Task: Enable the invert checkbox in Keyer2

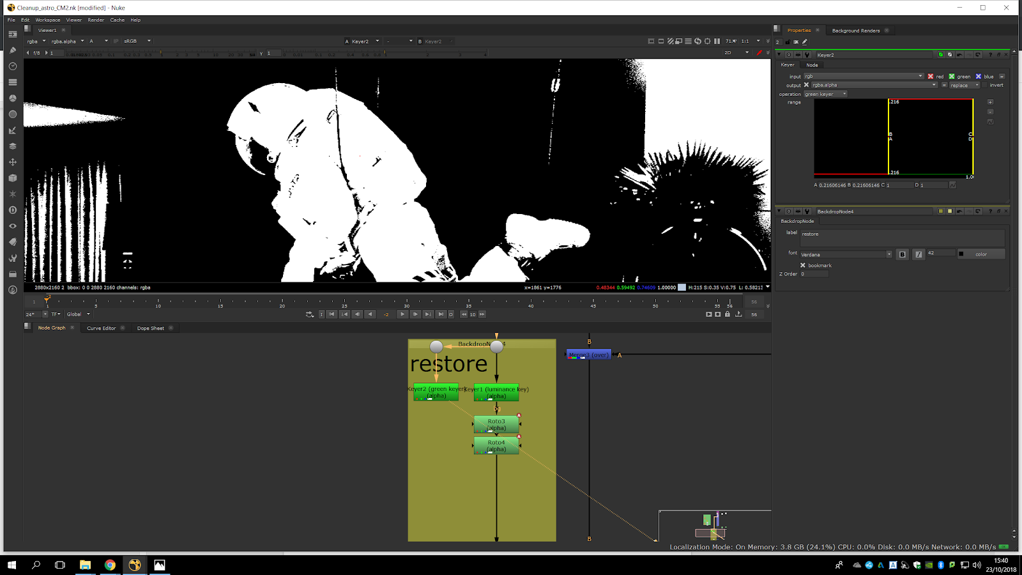Action: (986, 85)
